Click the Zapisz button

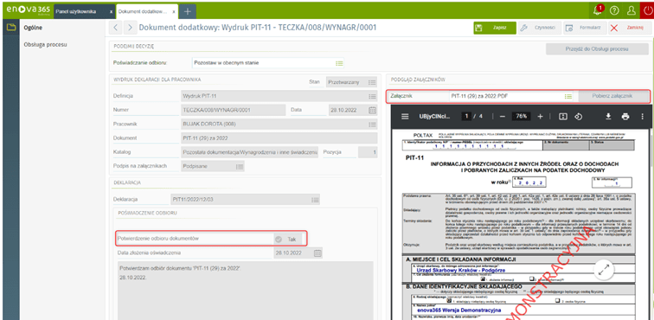point(495,28)
